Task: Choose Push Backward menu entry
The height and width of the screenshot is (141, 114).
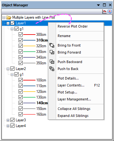Action: point(76,62)
